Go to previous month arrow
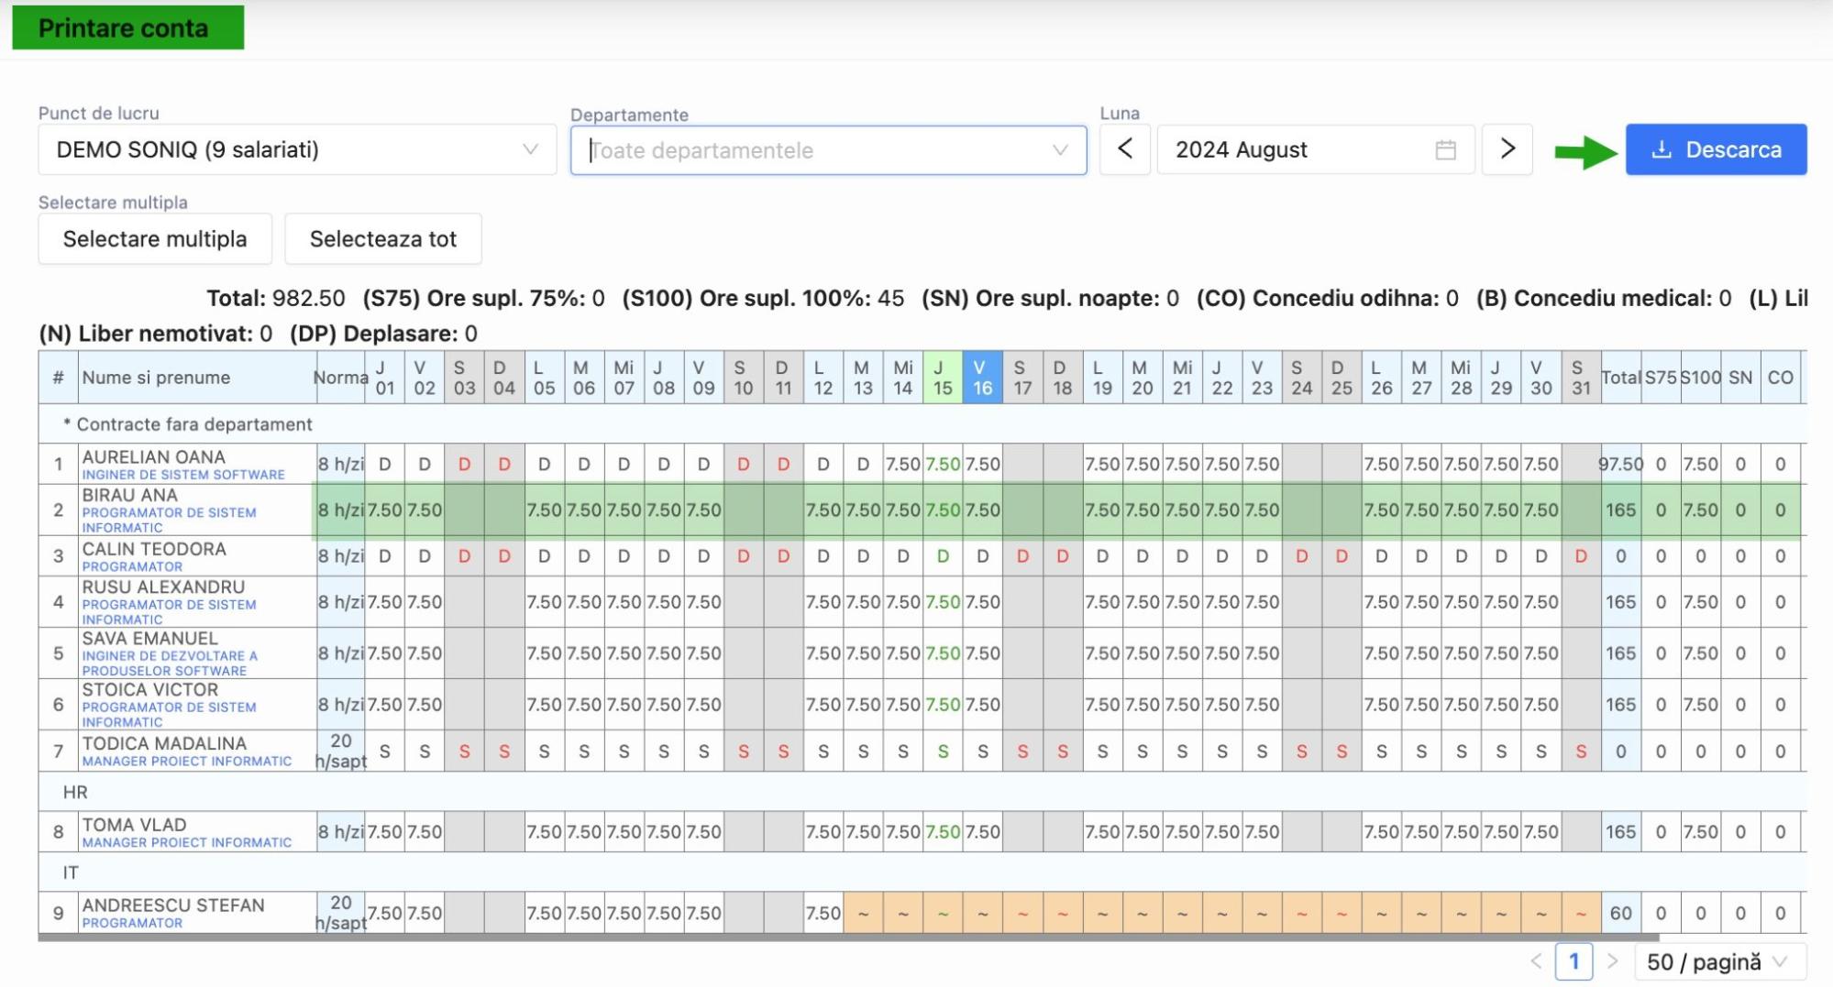 coord(1125,149)
